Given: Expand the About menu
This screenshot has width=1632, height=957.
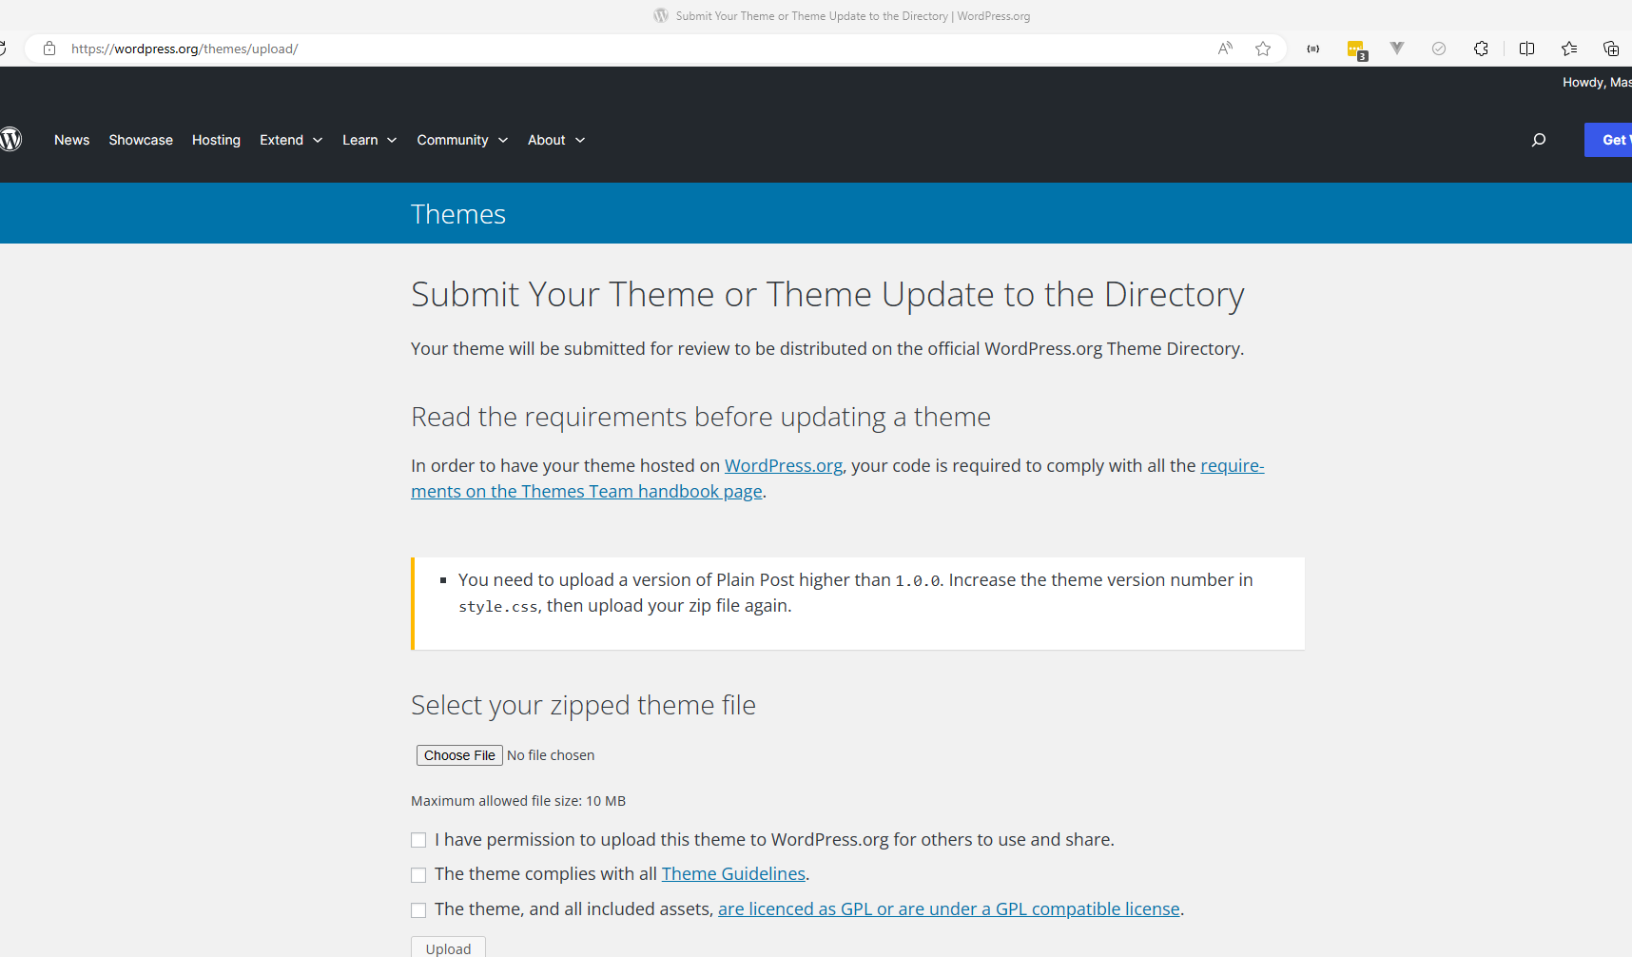Looking at the screenshot, I should 556,140.
